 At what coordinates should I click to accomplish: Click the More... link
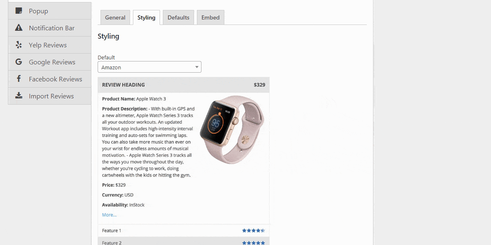[x=109, y=215]
